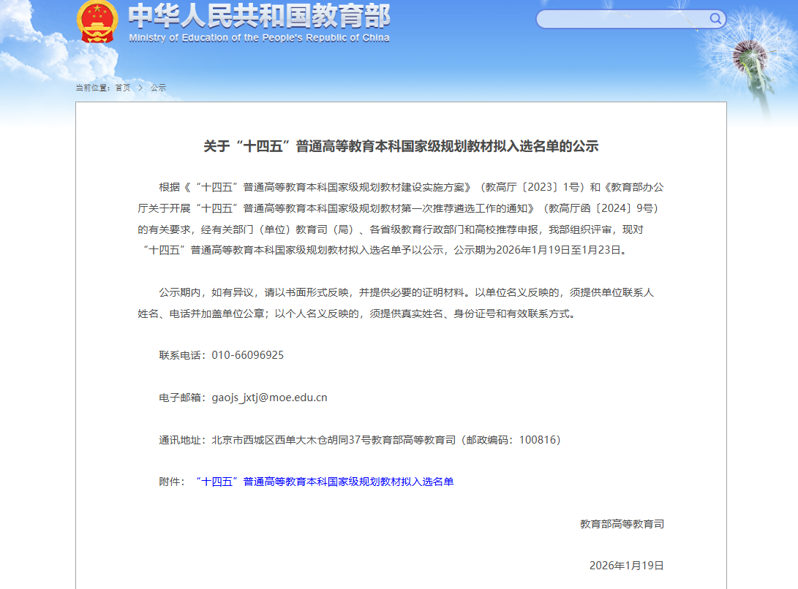Open the 公示 breadcrumb link

158,88
